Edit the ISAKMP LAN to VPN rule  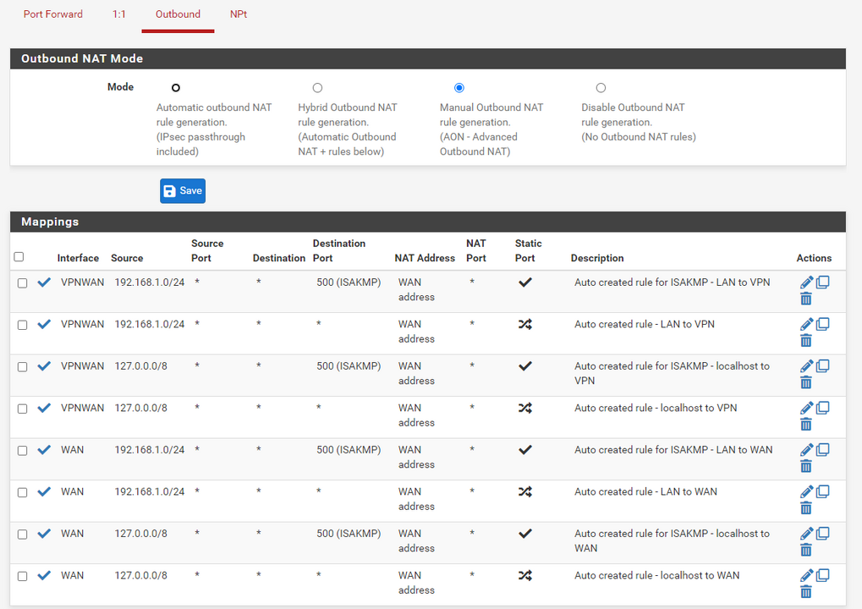[806, 283]
